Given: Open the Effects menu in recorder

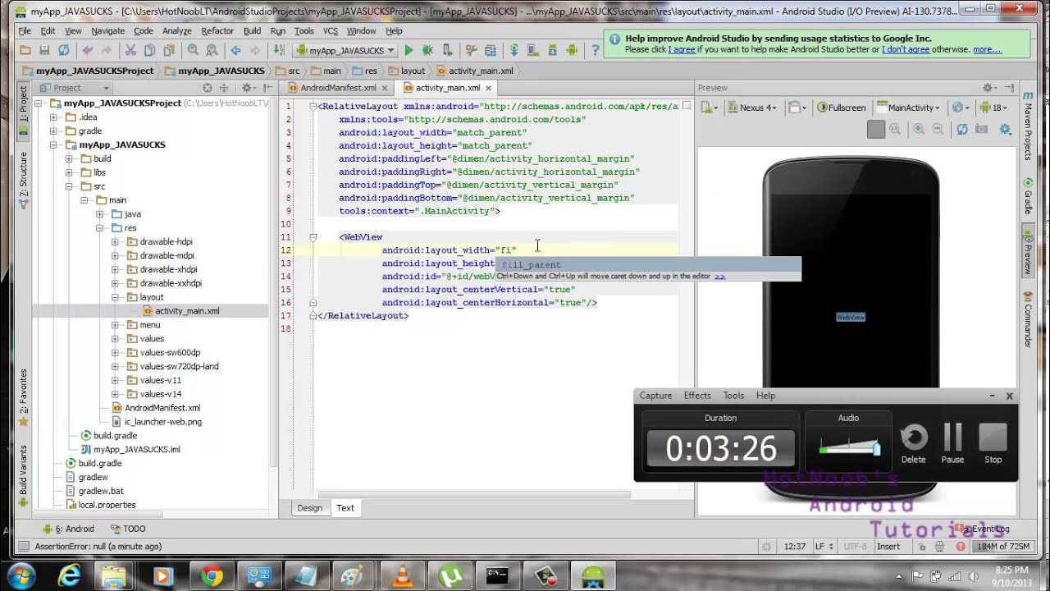Looking at the screenshot, I should pyautogui.click(x=697, y=396).
